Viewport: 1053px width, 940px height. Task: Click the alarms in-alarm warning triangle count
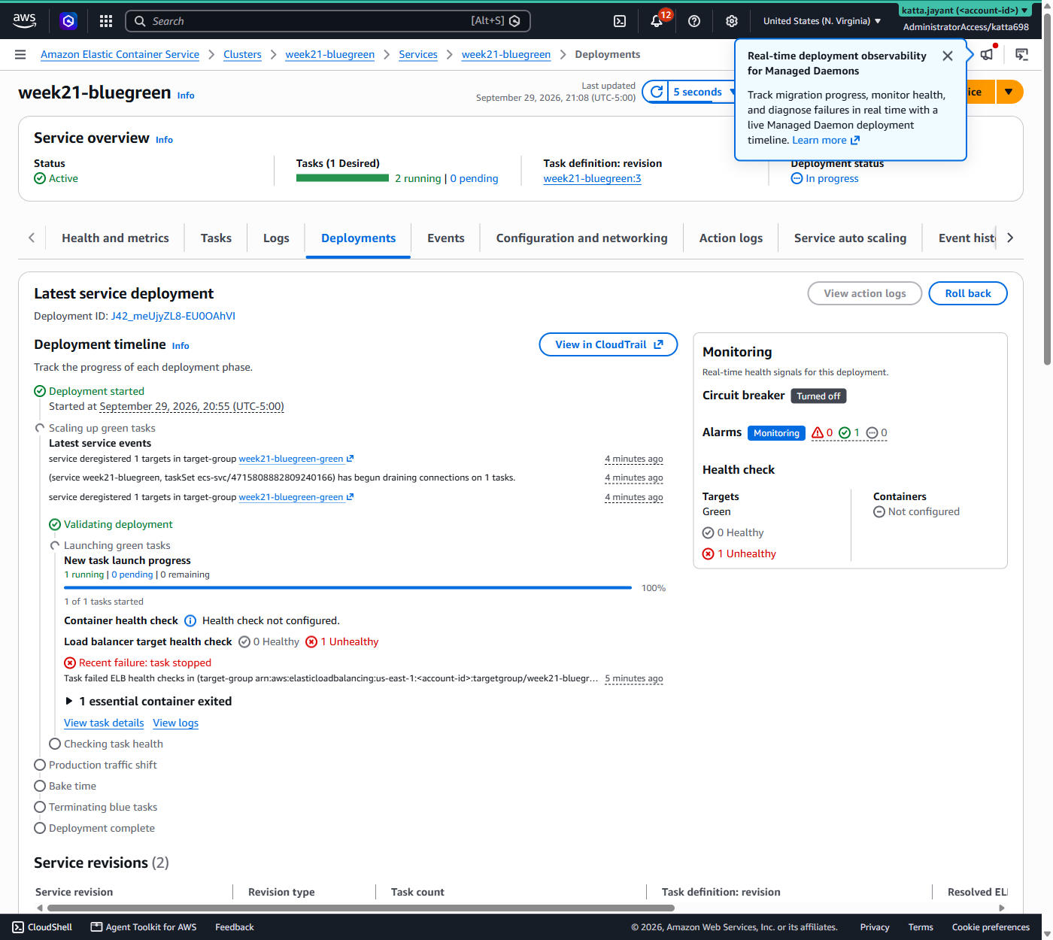click(x=822, y=432)
